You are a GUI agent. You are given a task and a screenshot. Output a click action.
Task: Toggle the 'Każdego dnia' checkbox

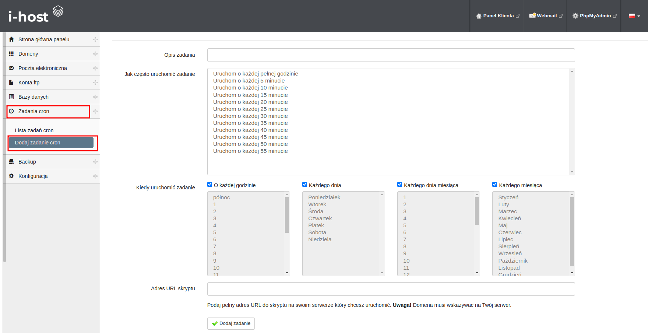point(305,185)
